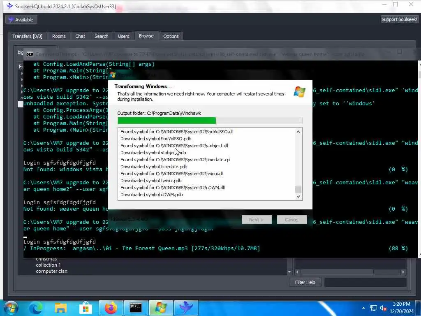Screen dimensions: 421x316
Task: Click 'Output folder: C:\ProgramData\Windhawk' label
Action: [x=159, y=113]
